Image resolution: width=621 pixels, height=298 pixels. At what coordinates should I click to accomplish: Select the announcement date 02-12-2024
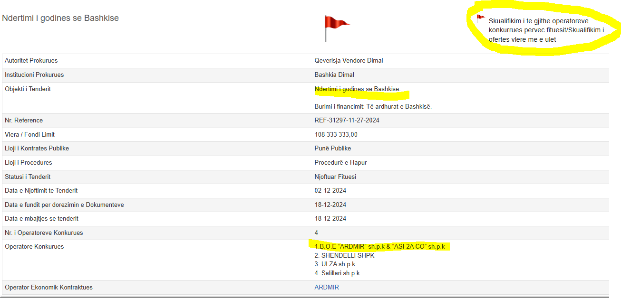tap(330, 190)
